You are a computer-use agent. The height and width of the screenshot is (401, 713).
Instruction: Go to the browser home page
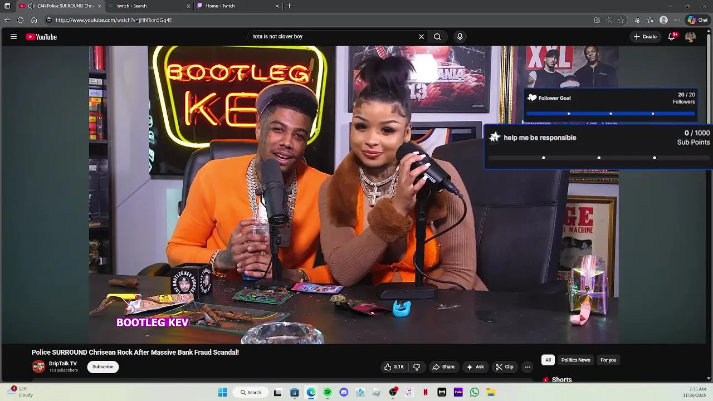click(34, 20)
